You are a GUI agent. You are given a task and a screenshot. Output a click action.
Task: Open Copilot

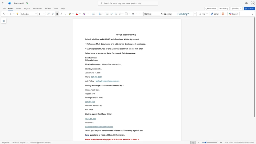(233, 14)
